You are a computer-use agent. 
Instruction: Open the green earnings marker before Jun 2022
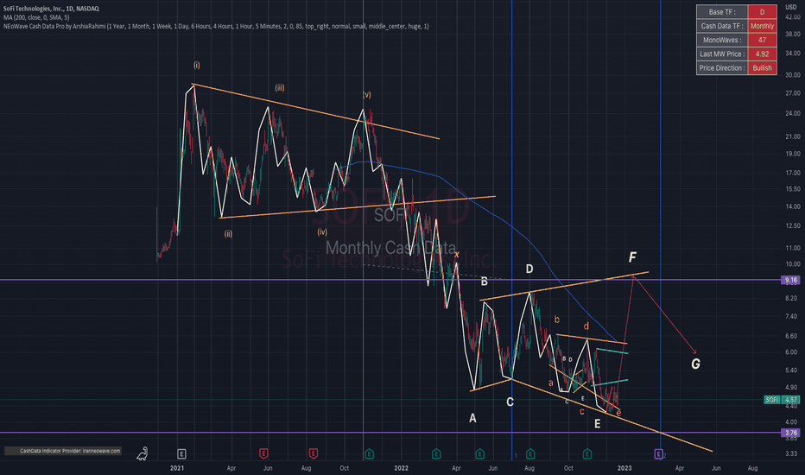[479, 454]
